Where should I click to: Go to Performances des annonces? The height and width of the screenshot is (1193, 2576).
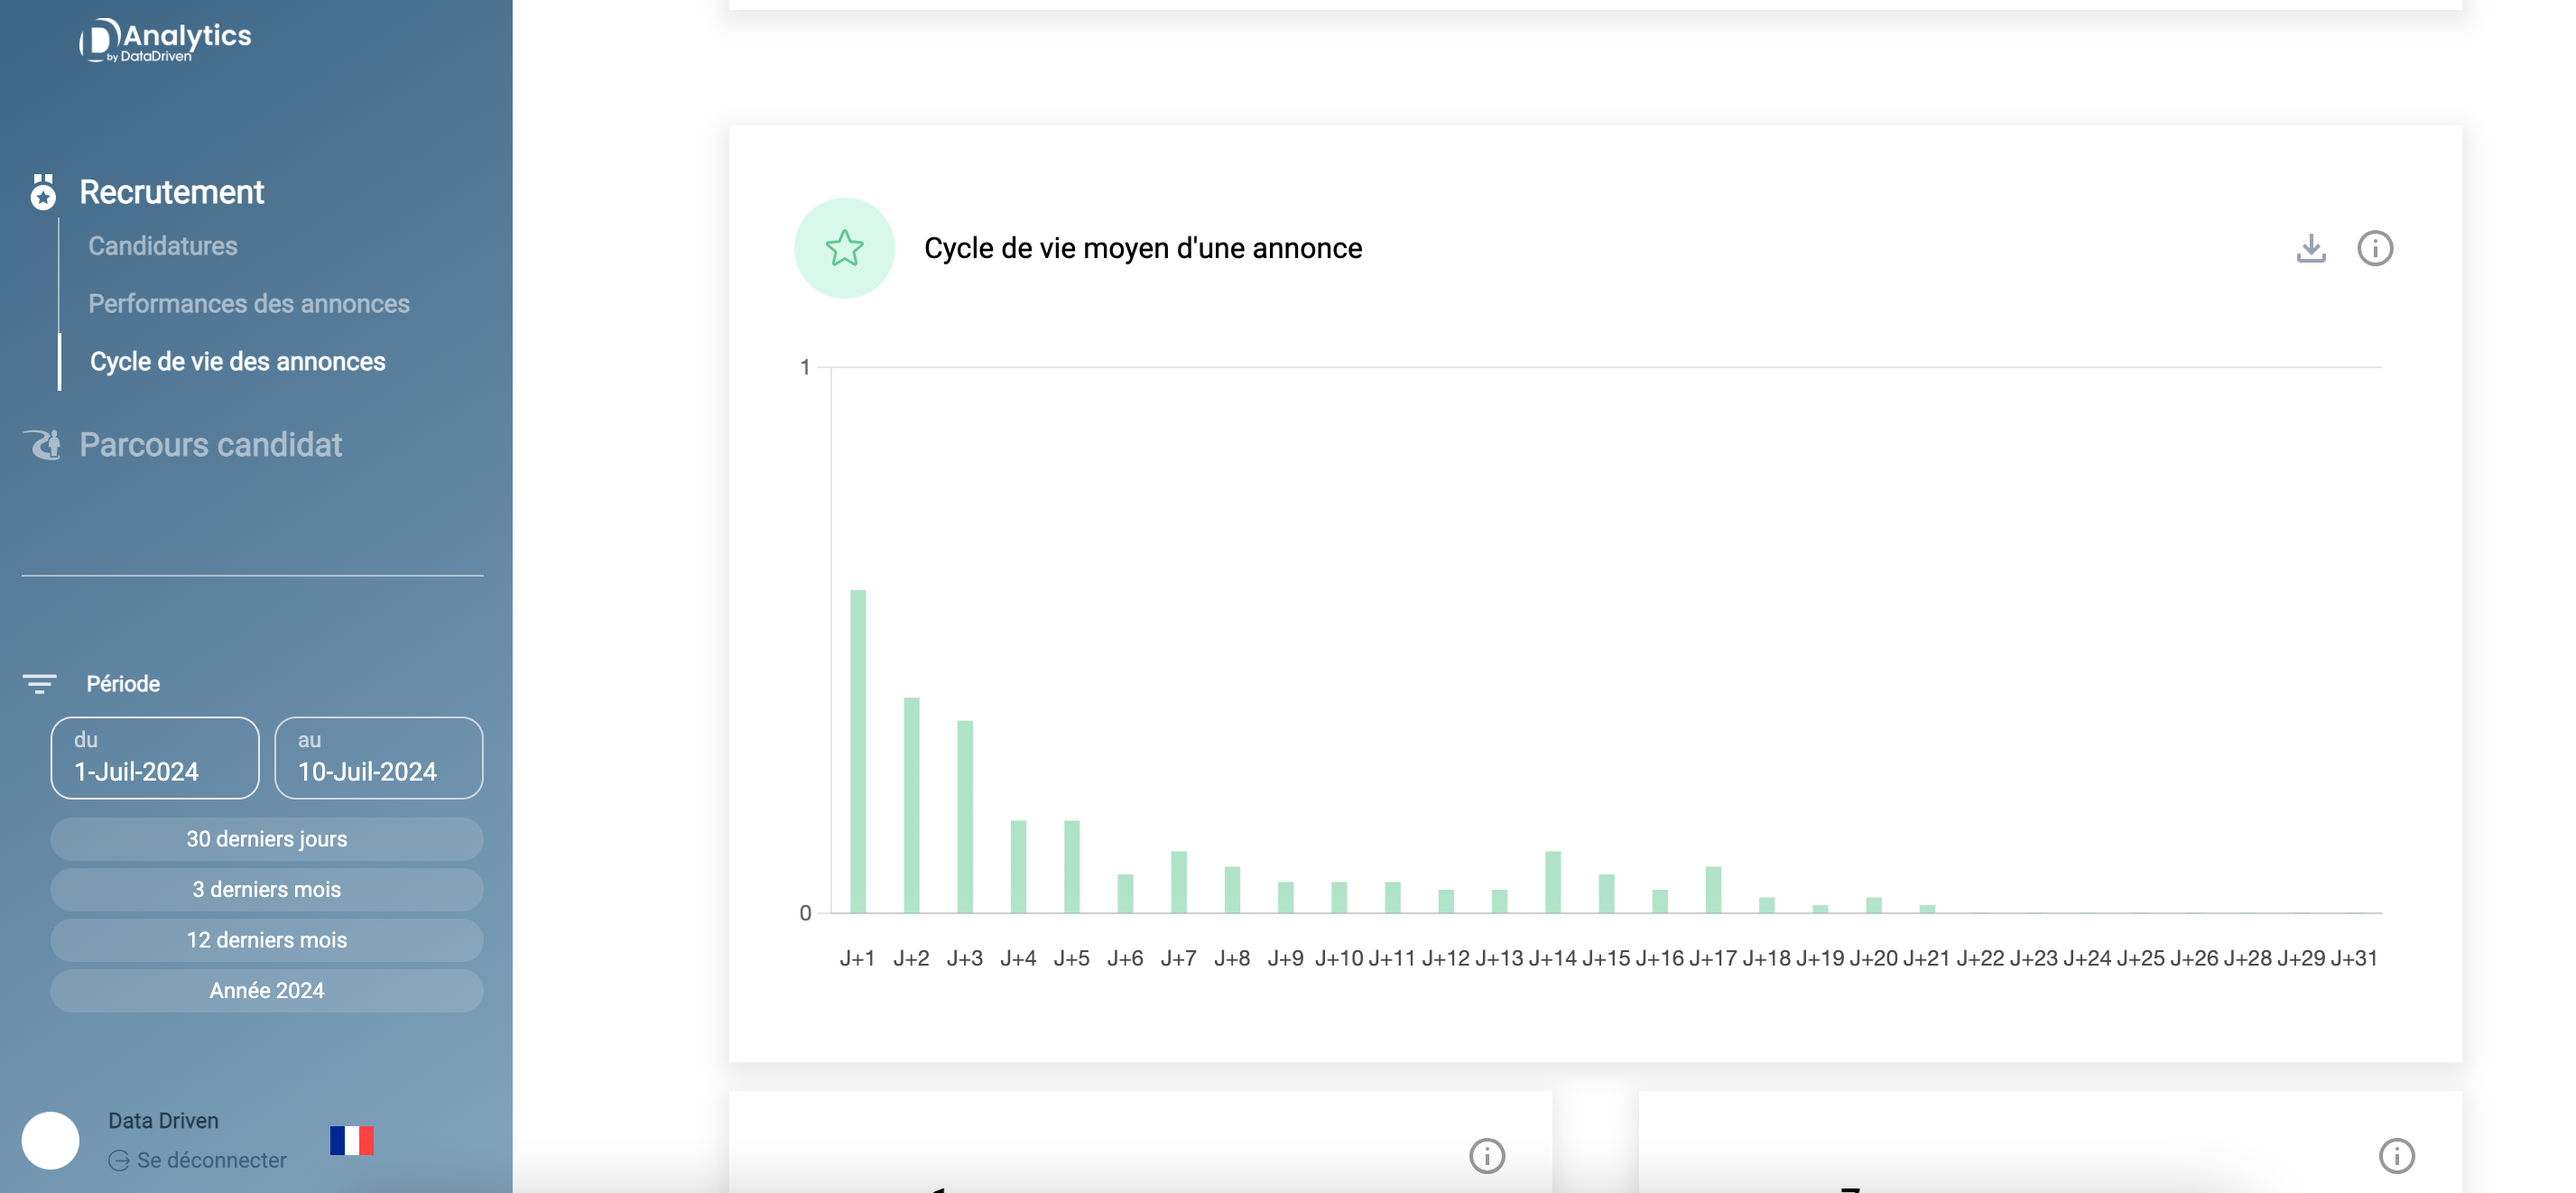pyautogui.click(x=249, y=304)
